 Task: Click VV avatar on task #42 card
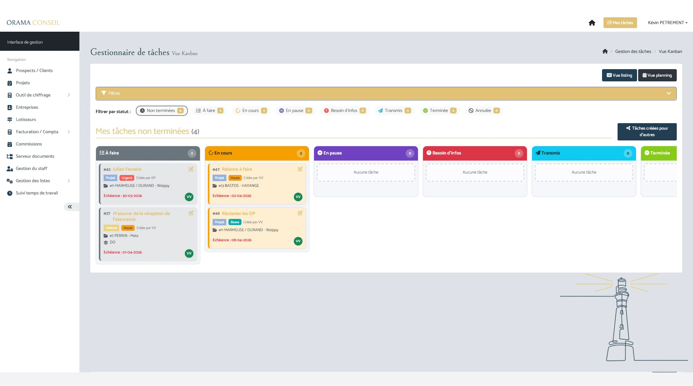(189, 197)
